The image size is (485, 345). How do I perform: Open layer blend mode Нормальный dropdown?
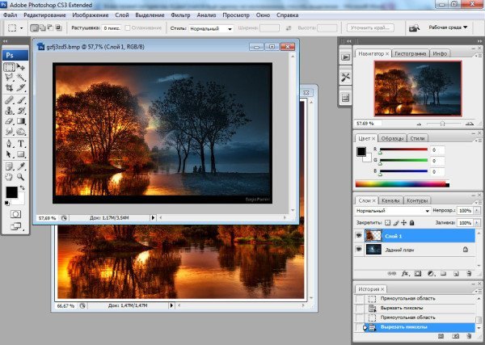click(393, 211)
